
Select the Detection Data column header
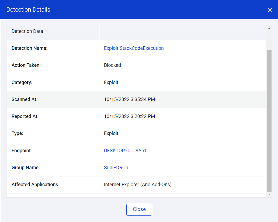[x=27, y=31]
